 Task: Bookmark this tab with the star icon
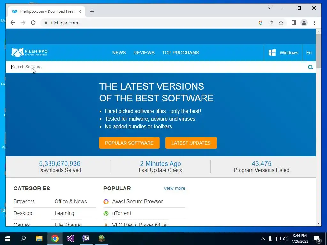point(281,23)
